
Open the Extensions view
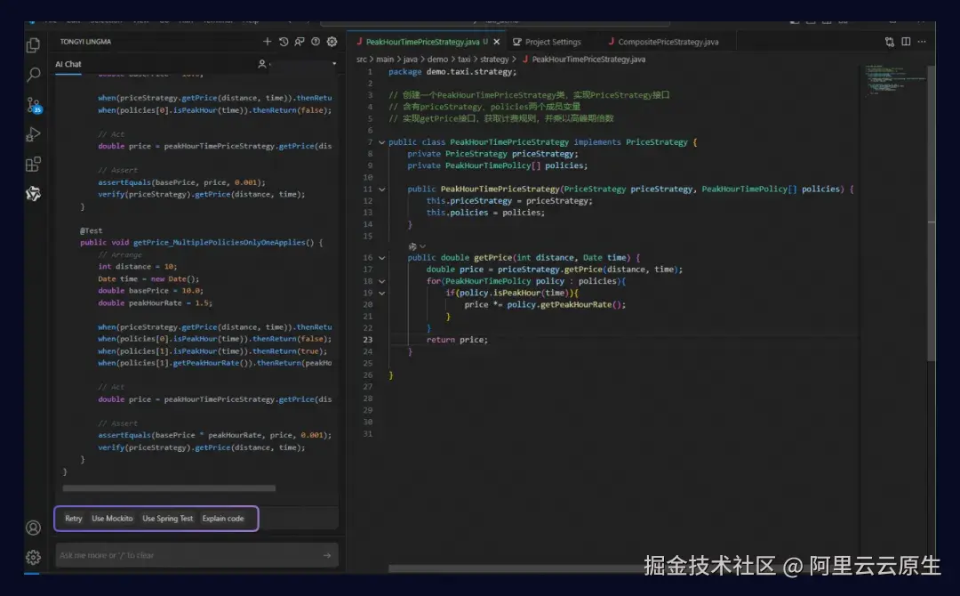pos(33,165)
